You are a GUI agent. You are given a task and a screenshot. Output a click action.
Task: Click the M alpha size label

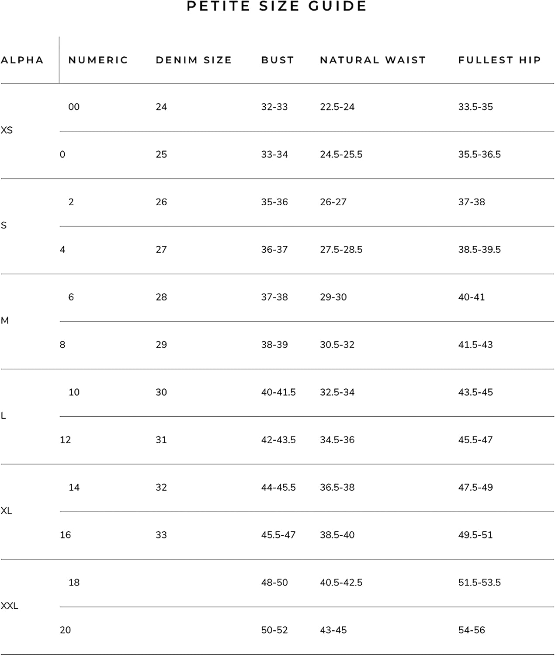click(5, 321)
